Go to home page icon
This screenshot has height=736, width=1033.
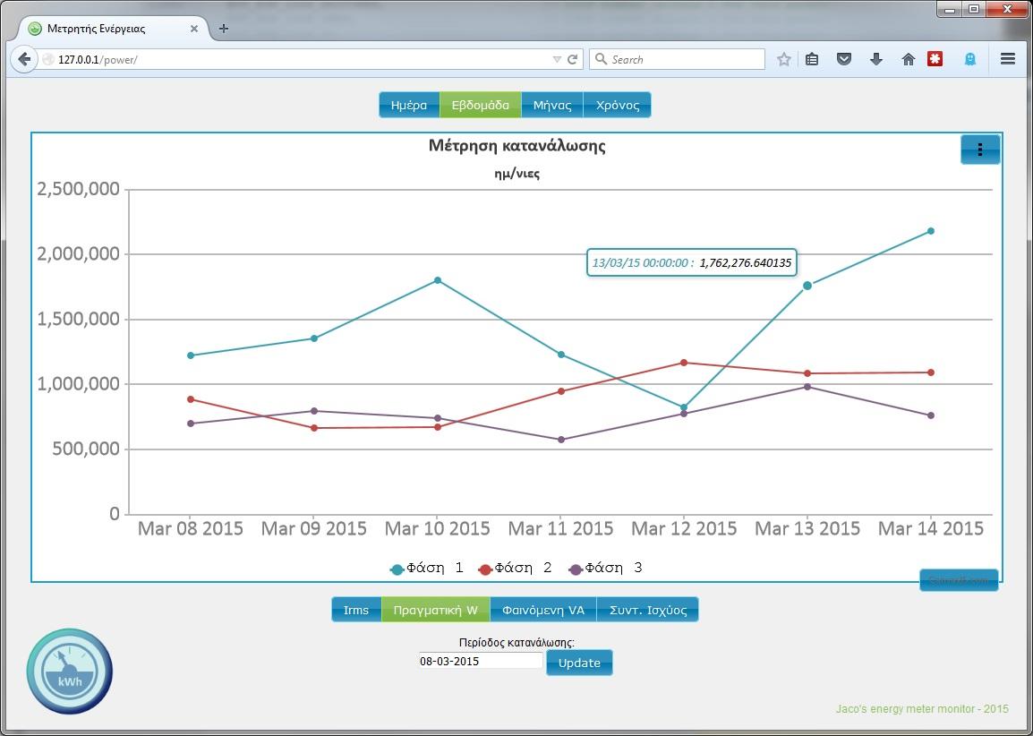click(908, 59)
